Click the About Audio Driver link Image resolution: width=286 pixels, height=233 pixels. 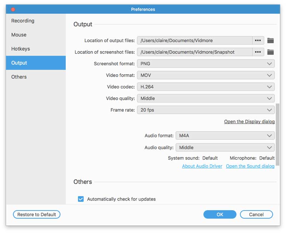(202, 166)
